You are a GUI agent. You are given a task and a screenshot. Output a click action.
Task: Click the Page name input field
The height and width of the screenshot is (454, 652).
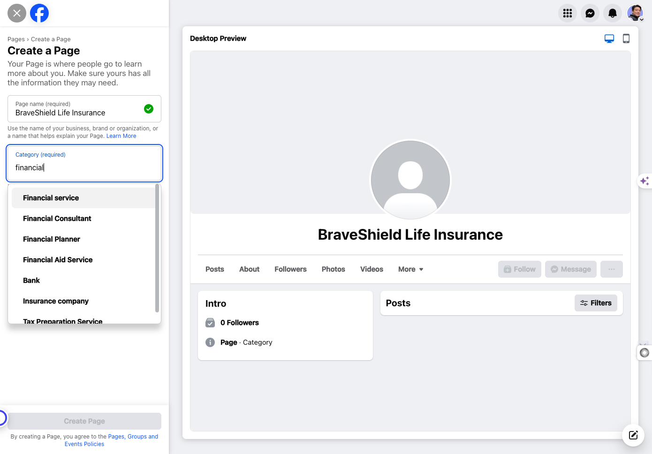tap(84, 109)
